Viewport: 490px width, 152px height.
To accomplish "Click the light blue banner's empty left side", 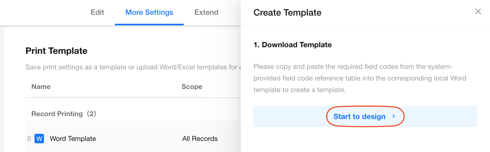I will point(286,116).
